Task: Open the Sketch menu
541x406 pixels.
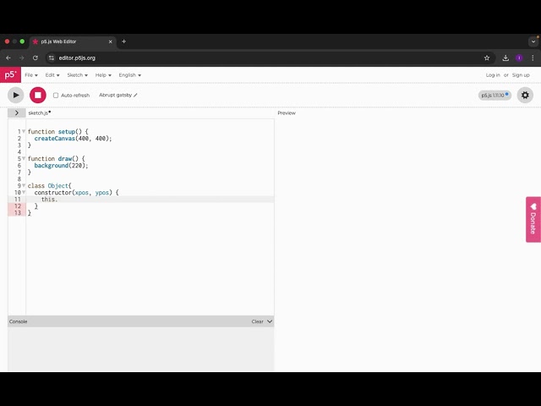Action: 77,75
